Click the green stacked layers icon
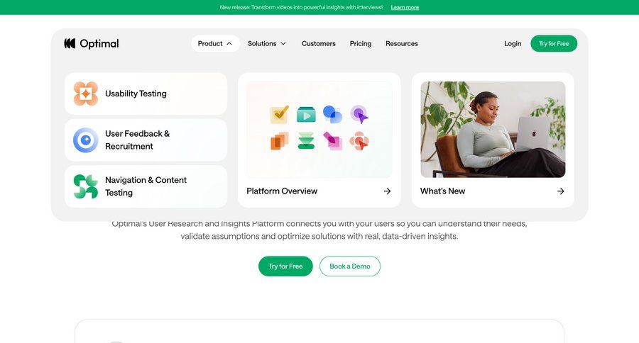The width and height of the screenshot is (639, 343). point(306,141)
